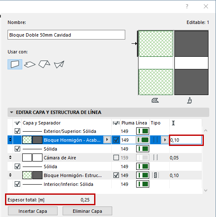Select the Wall use-with icon
216x217 pixels.
pos(15,64)
